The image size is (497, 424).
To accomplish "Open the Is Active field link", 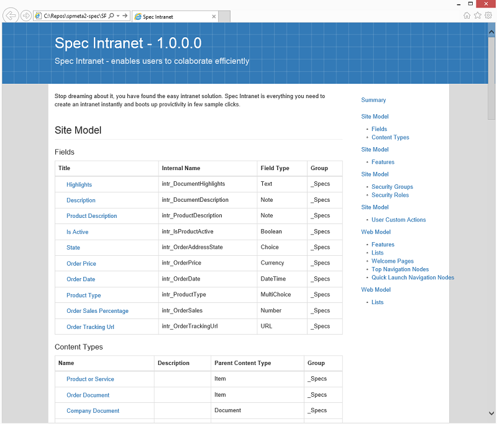I will pyautogui.click(x=77, y=232).
